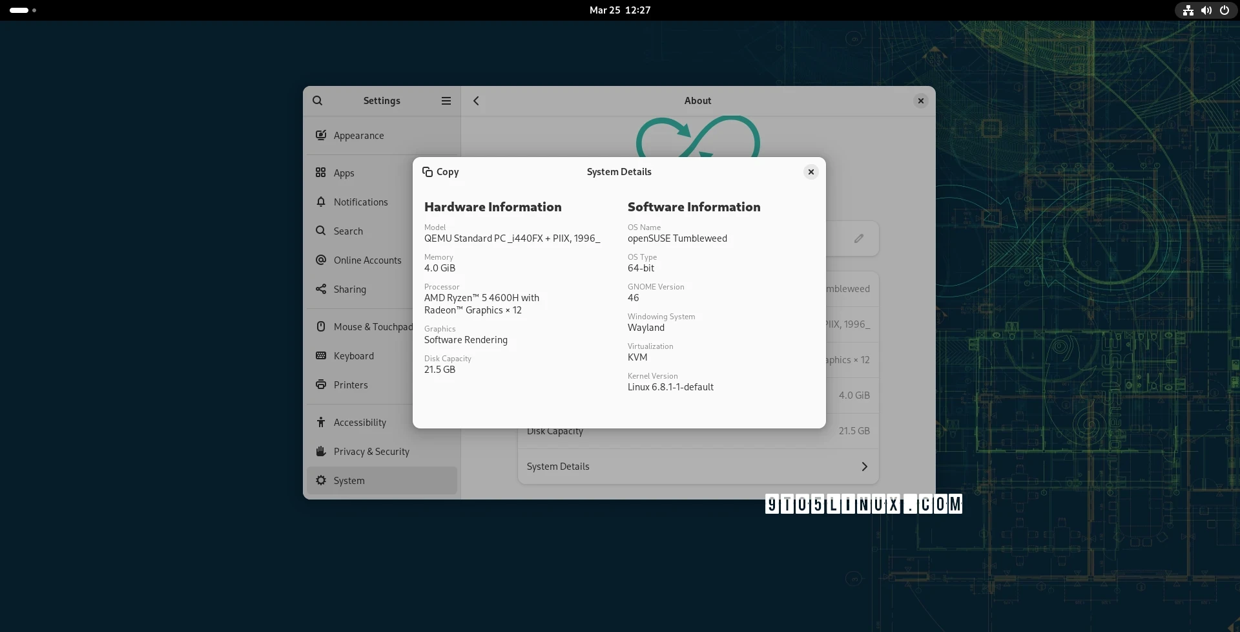Open Sharing settings
1240x632 pixels.
pos(349,290)
